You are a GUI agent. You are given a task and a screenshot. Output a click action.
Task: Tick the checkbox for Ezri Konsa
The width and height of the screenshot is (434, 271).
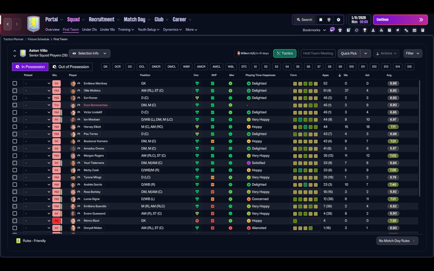[15, 98]
